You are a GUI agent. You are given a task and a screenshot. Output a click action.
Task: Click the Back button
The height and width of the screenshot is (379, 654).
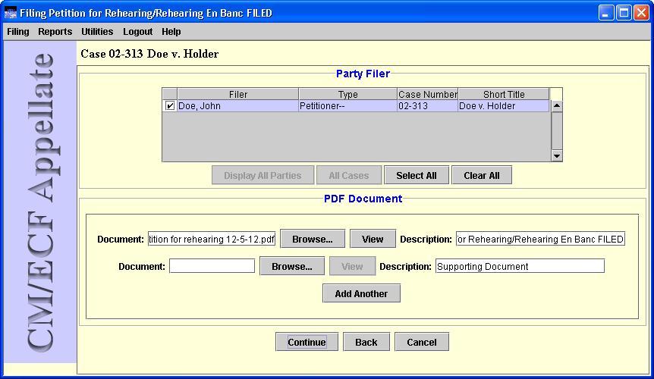tap(366, 342)
